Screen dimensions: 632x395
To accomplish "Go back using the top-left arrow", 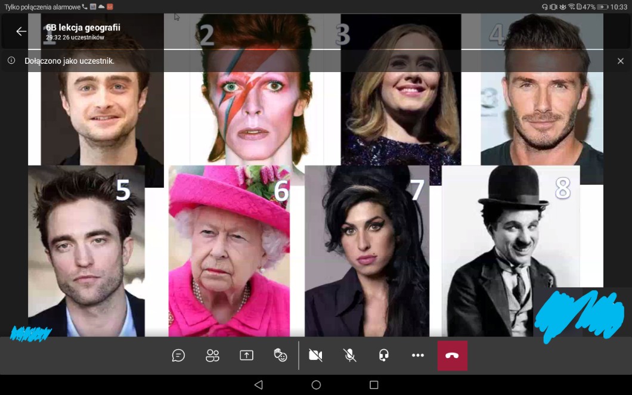I will (21, 32).
